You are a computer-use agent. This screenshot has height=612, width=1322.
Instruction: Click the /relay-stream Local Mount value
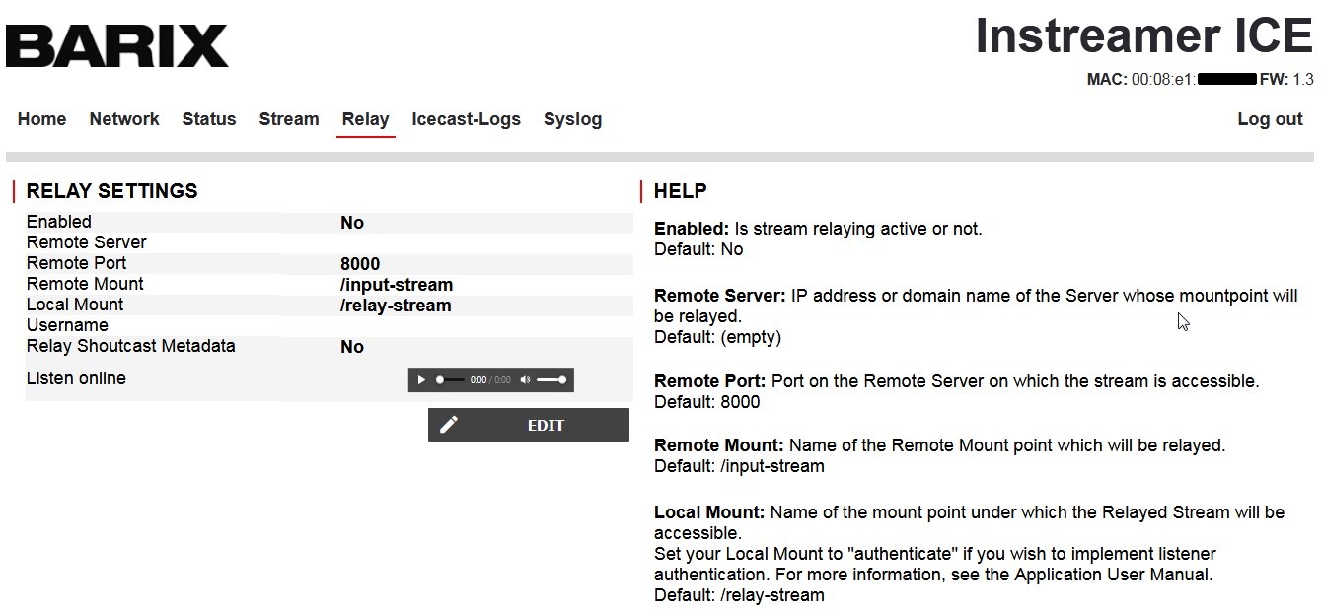(x=395, y=306)
